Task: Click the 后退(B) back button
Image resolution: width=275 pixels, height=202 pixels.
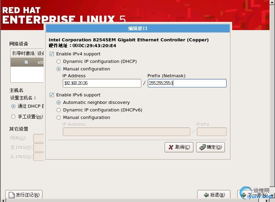Action: 214,194
